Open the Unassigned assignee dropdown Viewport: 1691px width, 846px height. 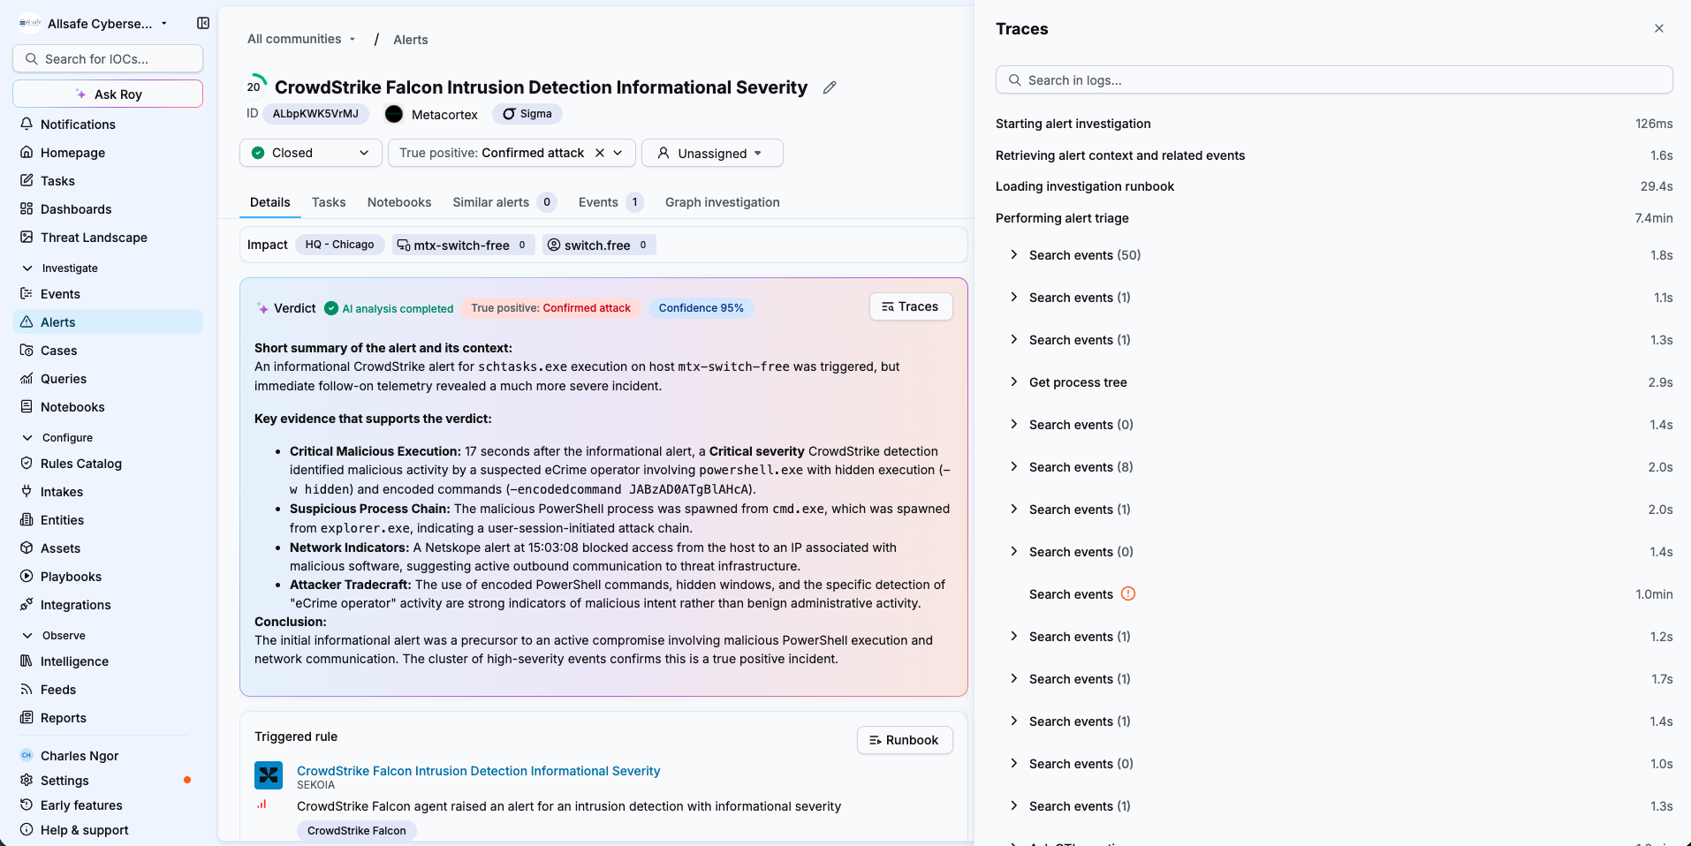[712, 153]
